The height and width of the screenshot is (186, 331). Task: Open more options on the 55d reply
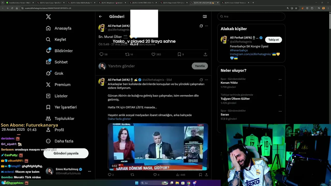pos(206,80)
